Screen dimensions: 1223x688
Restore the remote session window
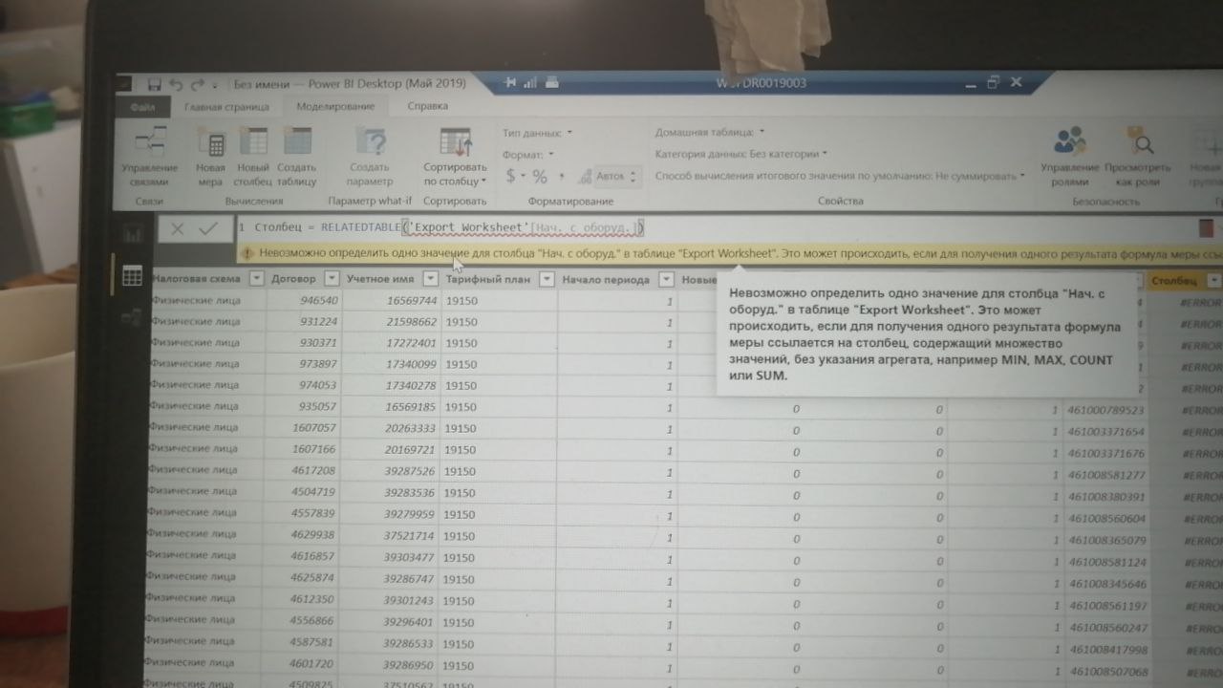coord(994,83)
